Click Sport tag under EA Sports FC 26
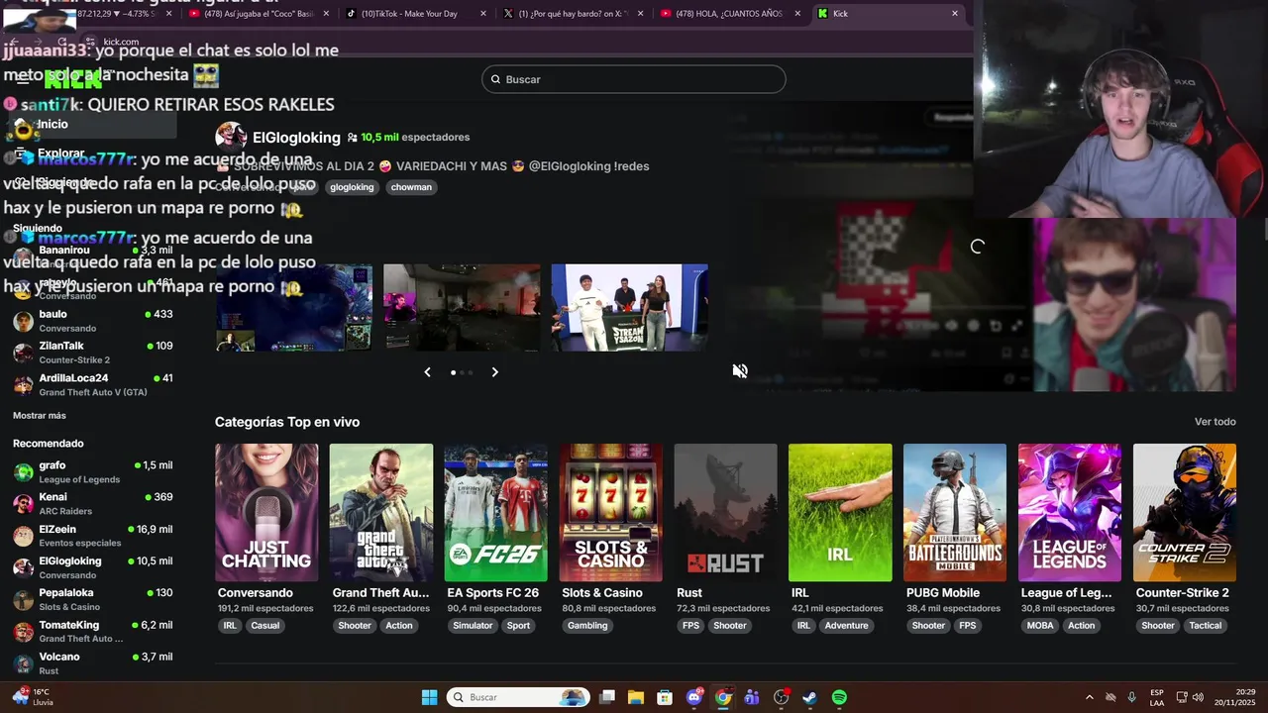The height and width of the screenshot is (713, 1268). tap(518, 626)
